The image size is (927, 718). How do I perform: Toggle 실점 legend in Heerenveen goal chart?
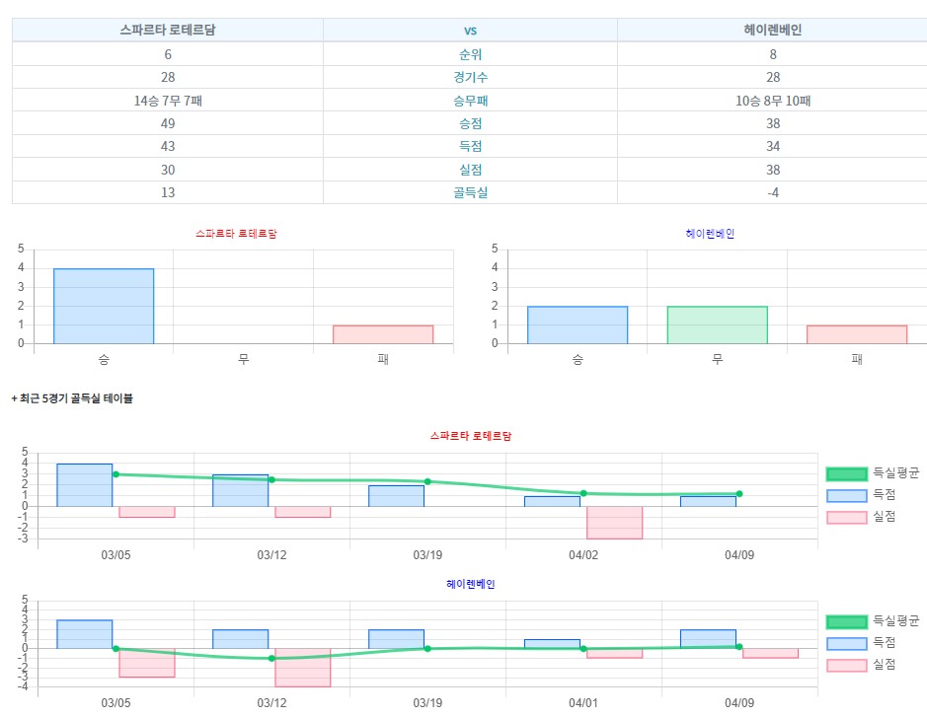pyautogui.click(x=861, y=666)
